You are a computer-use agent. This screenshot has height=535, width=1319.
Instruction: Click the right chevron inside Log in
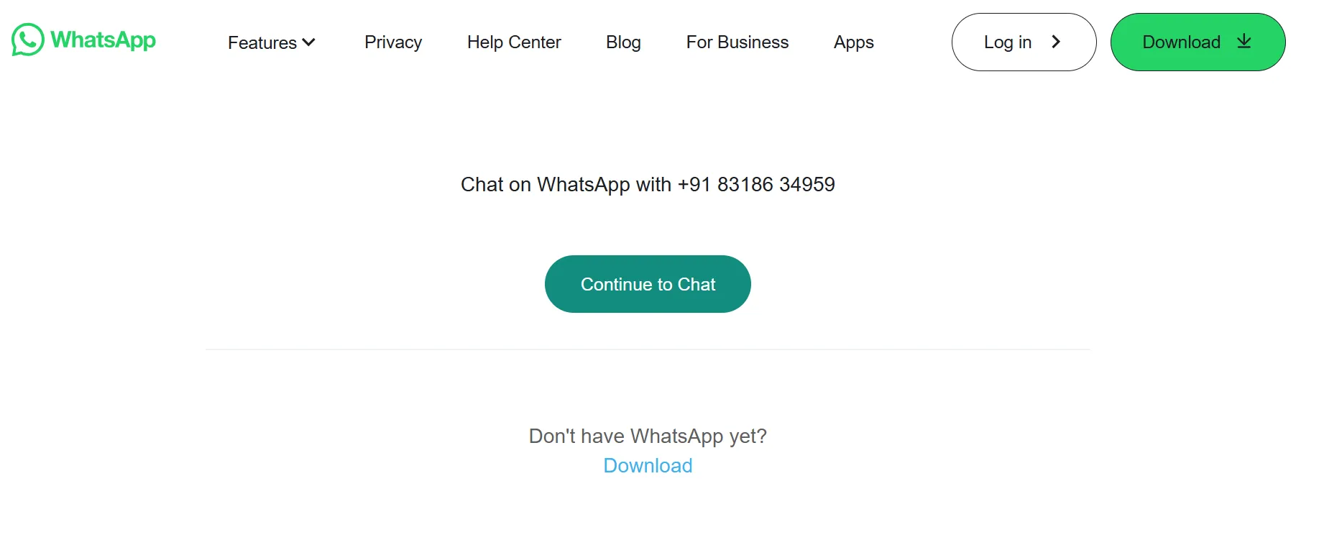1056,42
